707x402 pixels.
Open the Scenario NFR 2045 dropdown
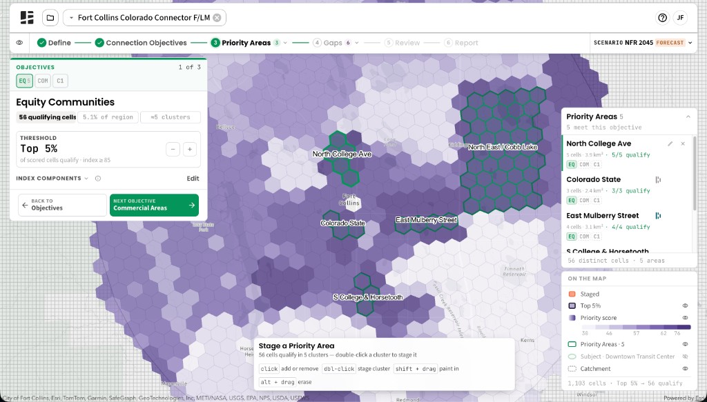643,43
